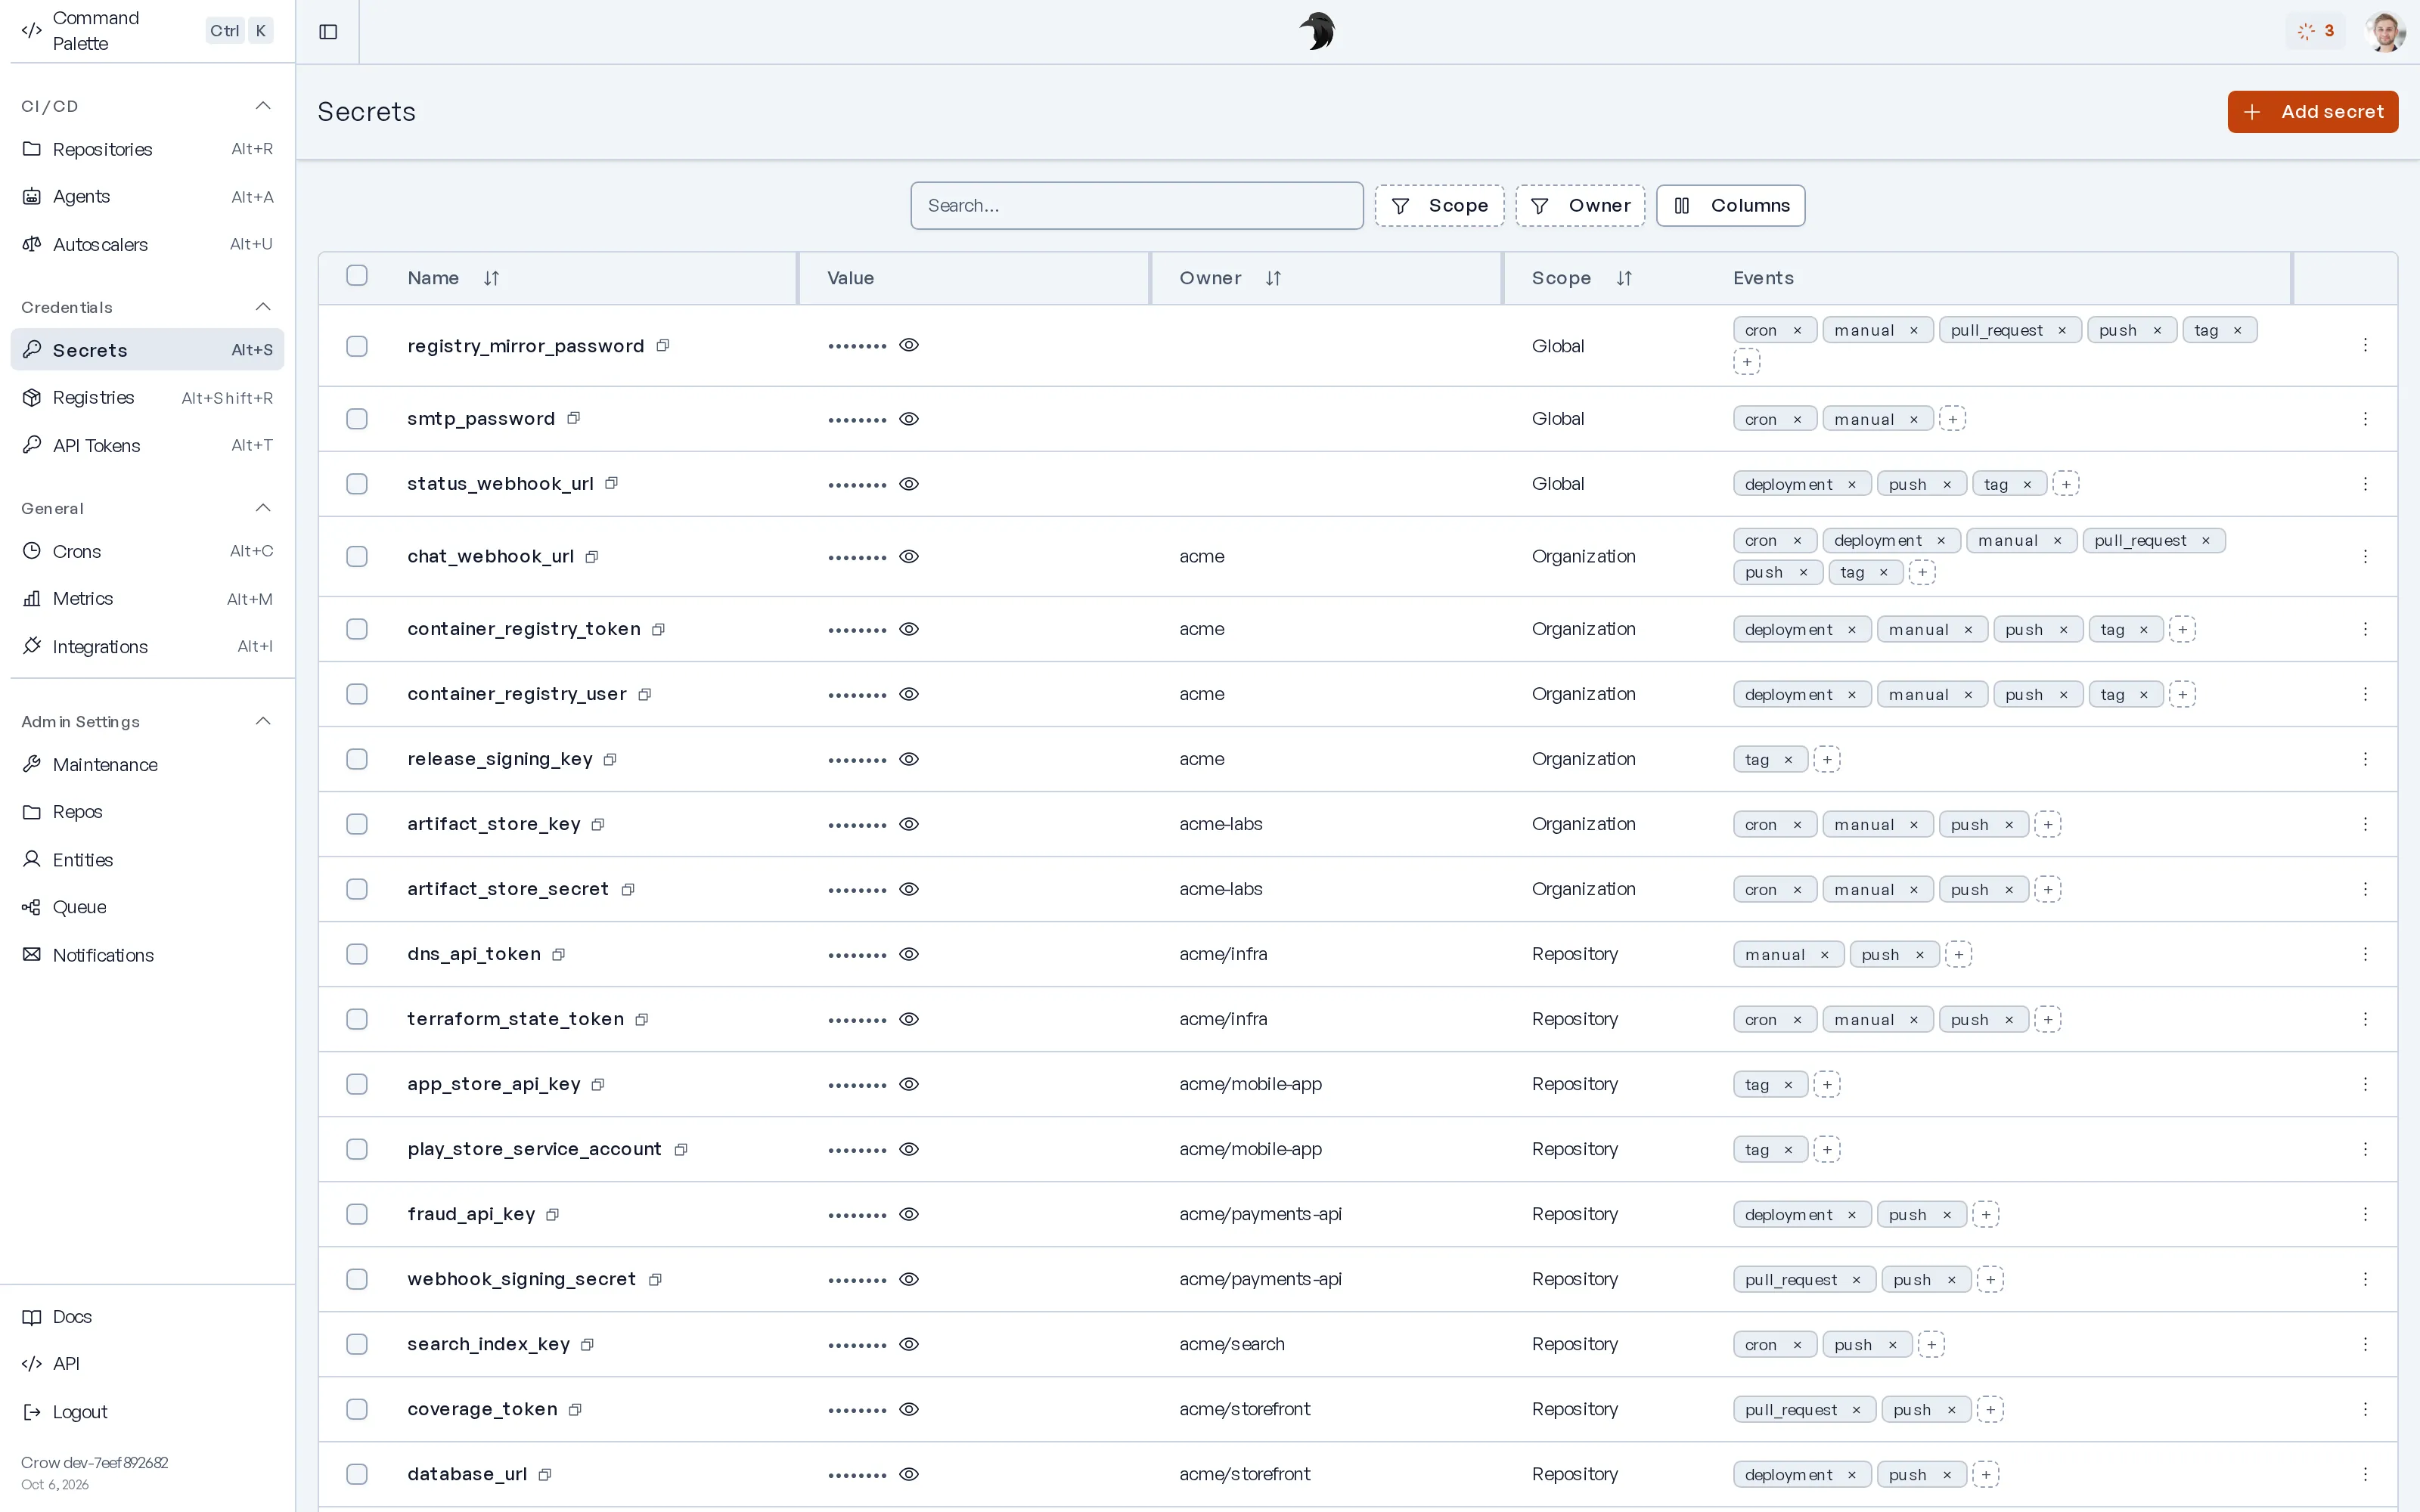
Task: Remove tag event from release_signing_key
Action: 1788,760
